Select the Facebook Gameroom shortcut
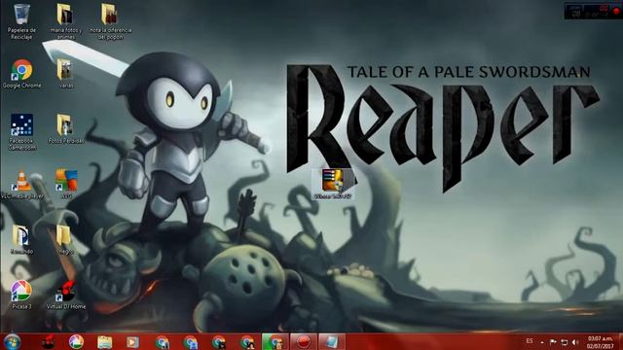Screen dimensions: 623x350 [x=21, y=132]
